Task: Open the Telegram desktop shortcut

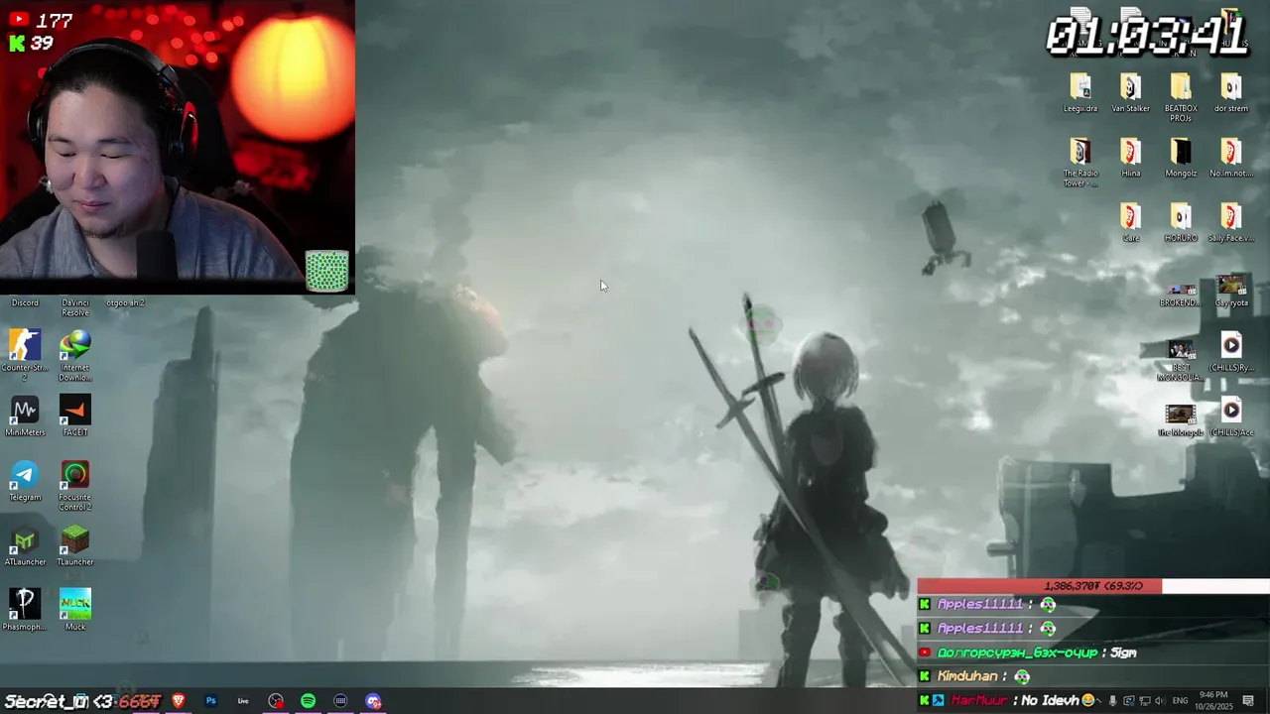Action: [25, 481]
